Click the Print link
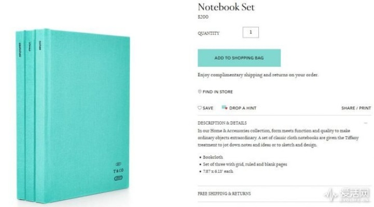 tap(365, 108)
